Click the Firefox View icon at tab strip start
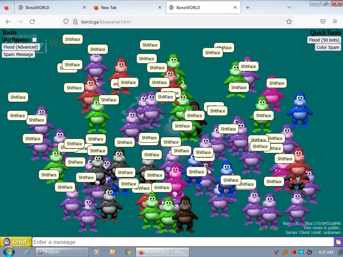Image resolution: width=343 pixels, height=257 pixels. tap(7, 7)
